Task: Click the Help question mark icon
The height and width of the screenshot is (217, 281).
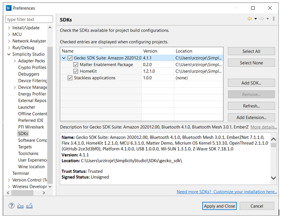Action: tap(12, 205)
